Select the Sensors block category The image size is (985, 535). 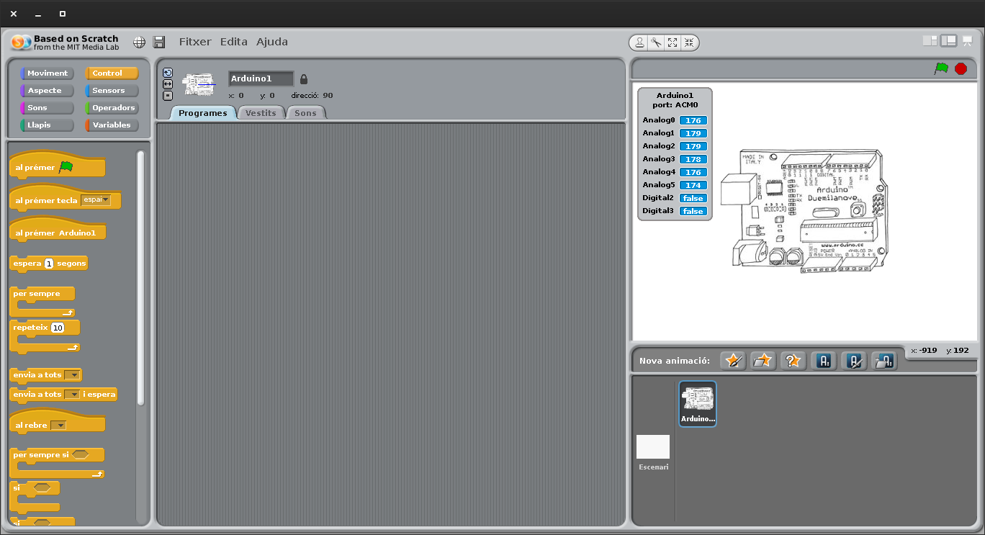pyautogui.click(x=112, y=91)
